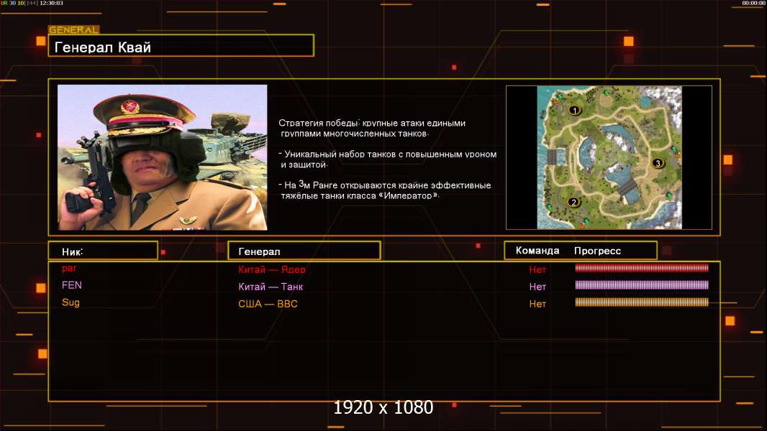Click the 00:00:00 timer readout
The height and width of the screenshot is (431, 767).
click(x=753, y=3)
